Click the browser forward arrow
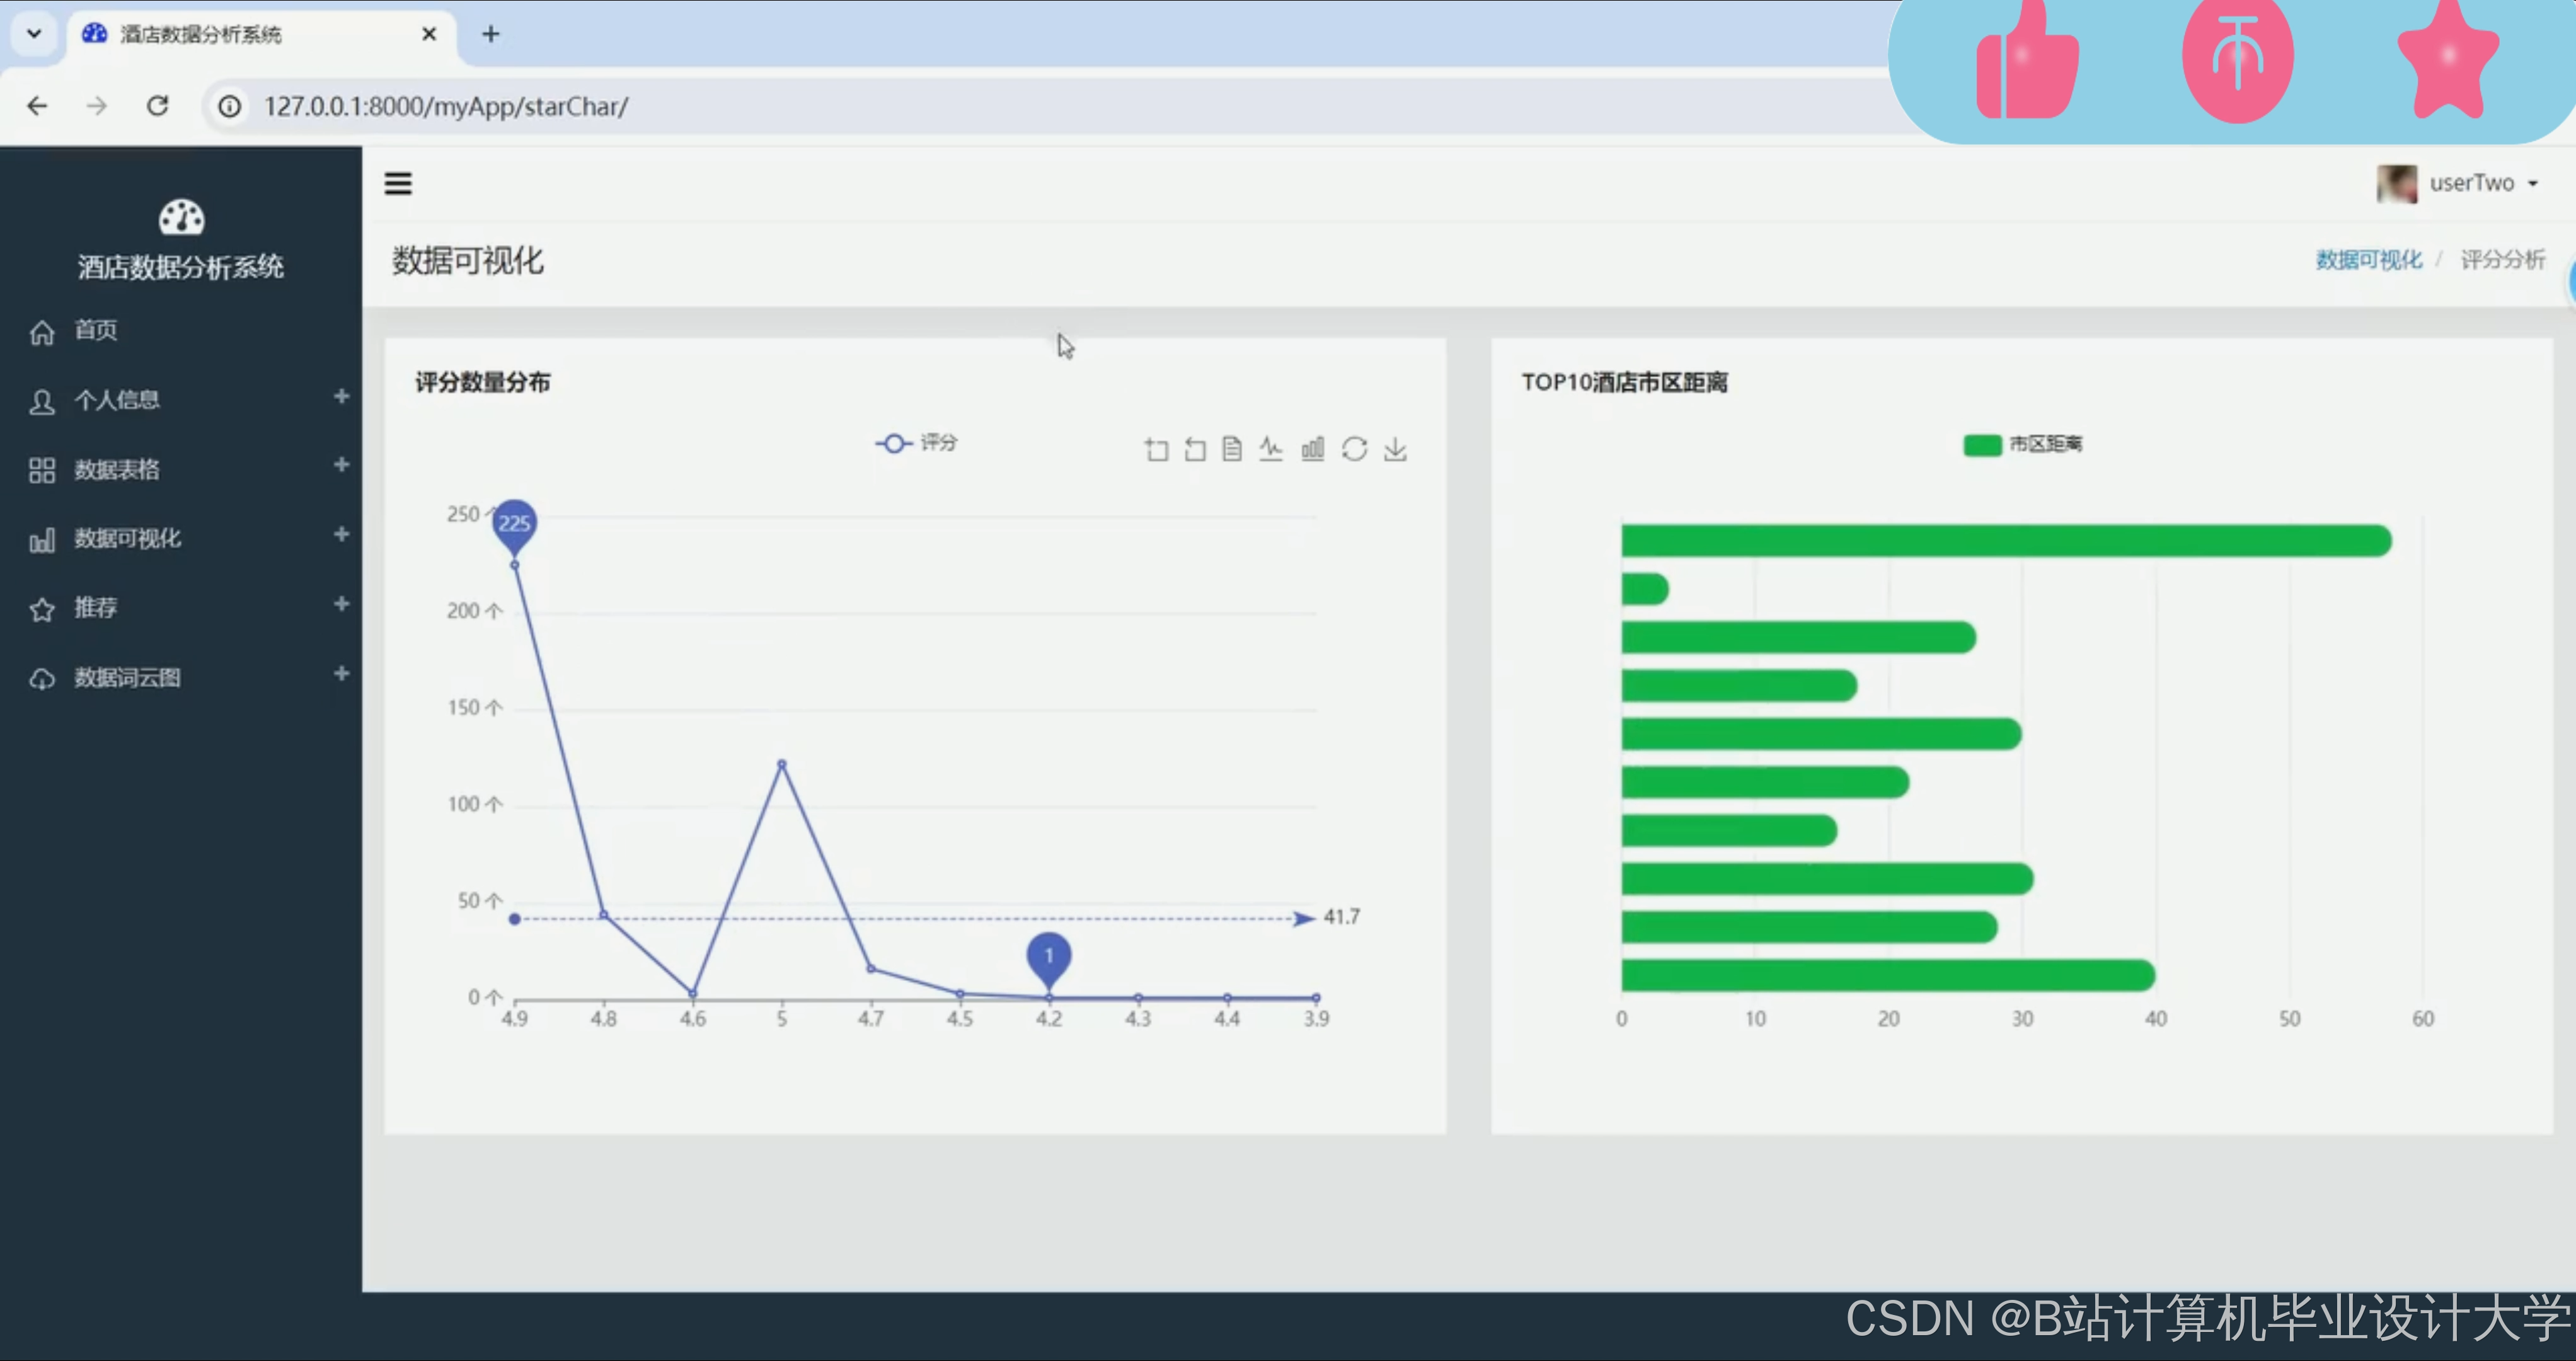The height and width of the screenshot is (1361, 2576). (97, 106)
